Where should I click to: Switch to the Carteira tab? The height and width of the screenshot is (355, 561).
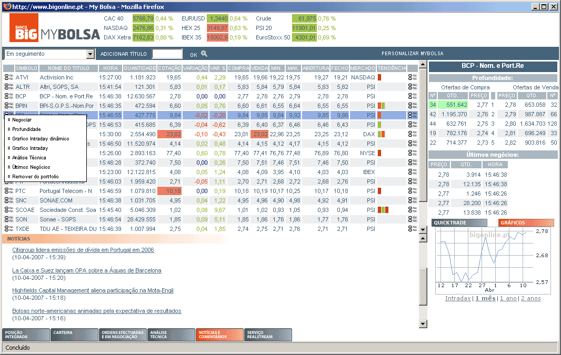click(74, 334)
